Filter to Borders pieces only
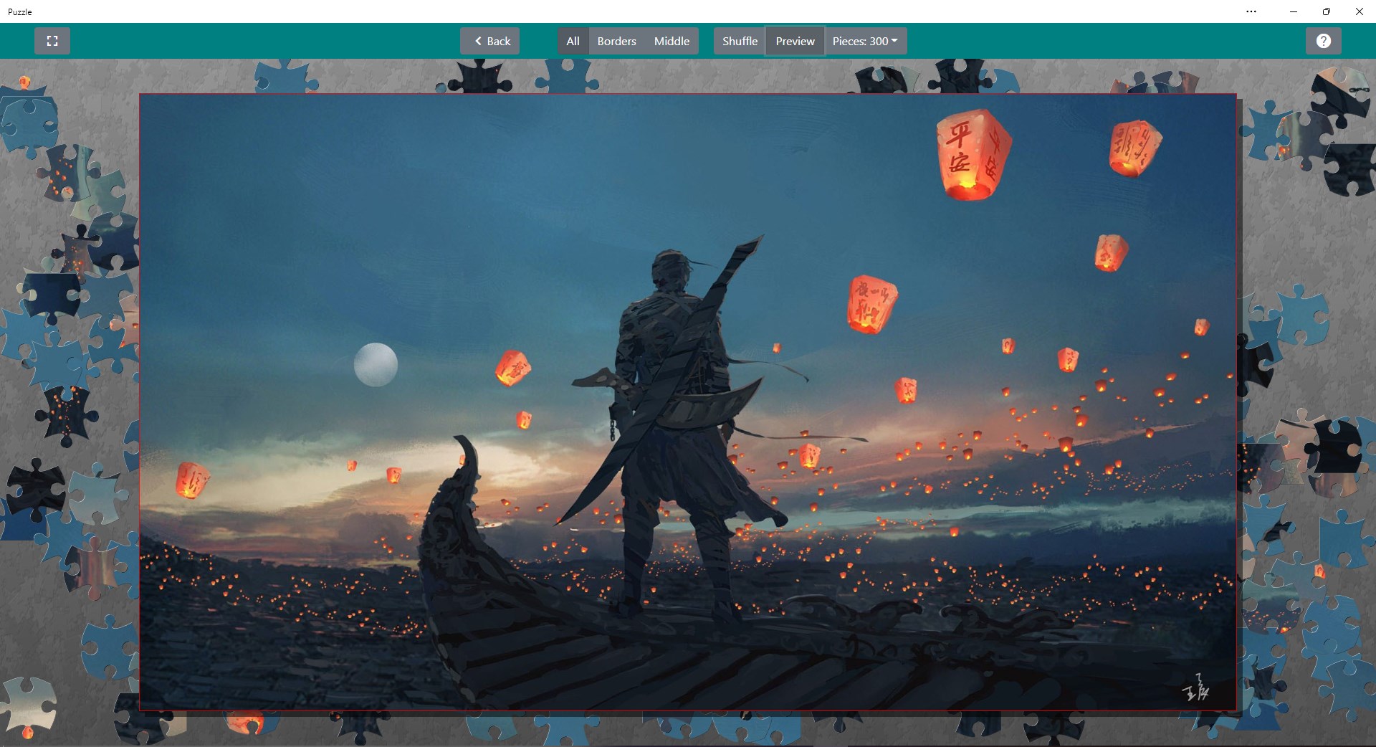The image size is (1376, 747). pyautogui.click(x=617, y=41)
